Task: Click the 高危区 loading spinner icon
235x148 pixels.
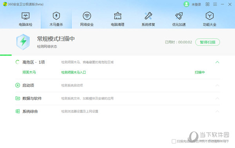Action: coord(18,62)
